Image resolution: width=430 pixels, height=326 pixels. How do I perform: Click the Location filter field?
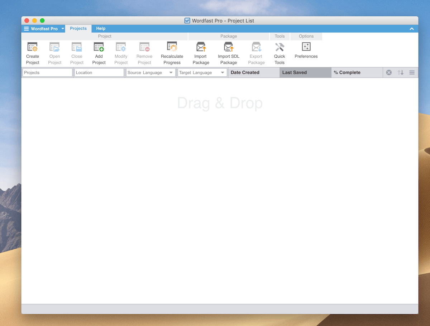pos(99,72)
